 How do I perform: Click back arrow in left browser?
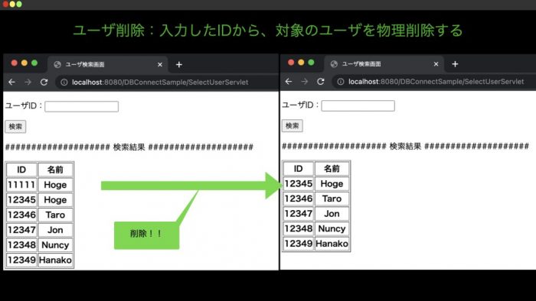tap(11, 83)
